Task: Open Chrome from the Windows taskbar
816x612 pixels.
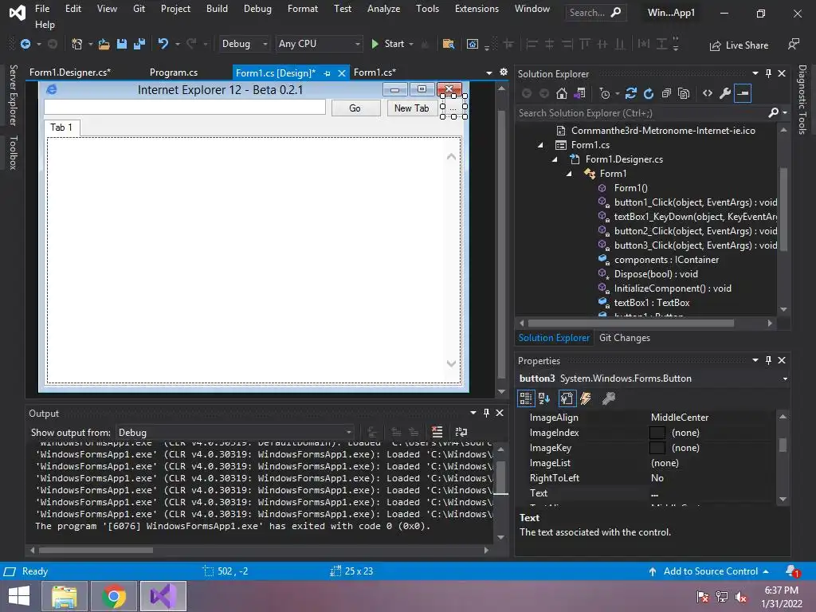Action: coord(114,596)
